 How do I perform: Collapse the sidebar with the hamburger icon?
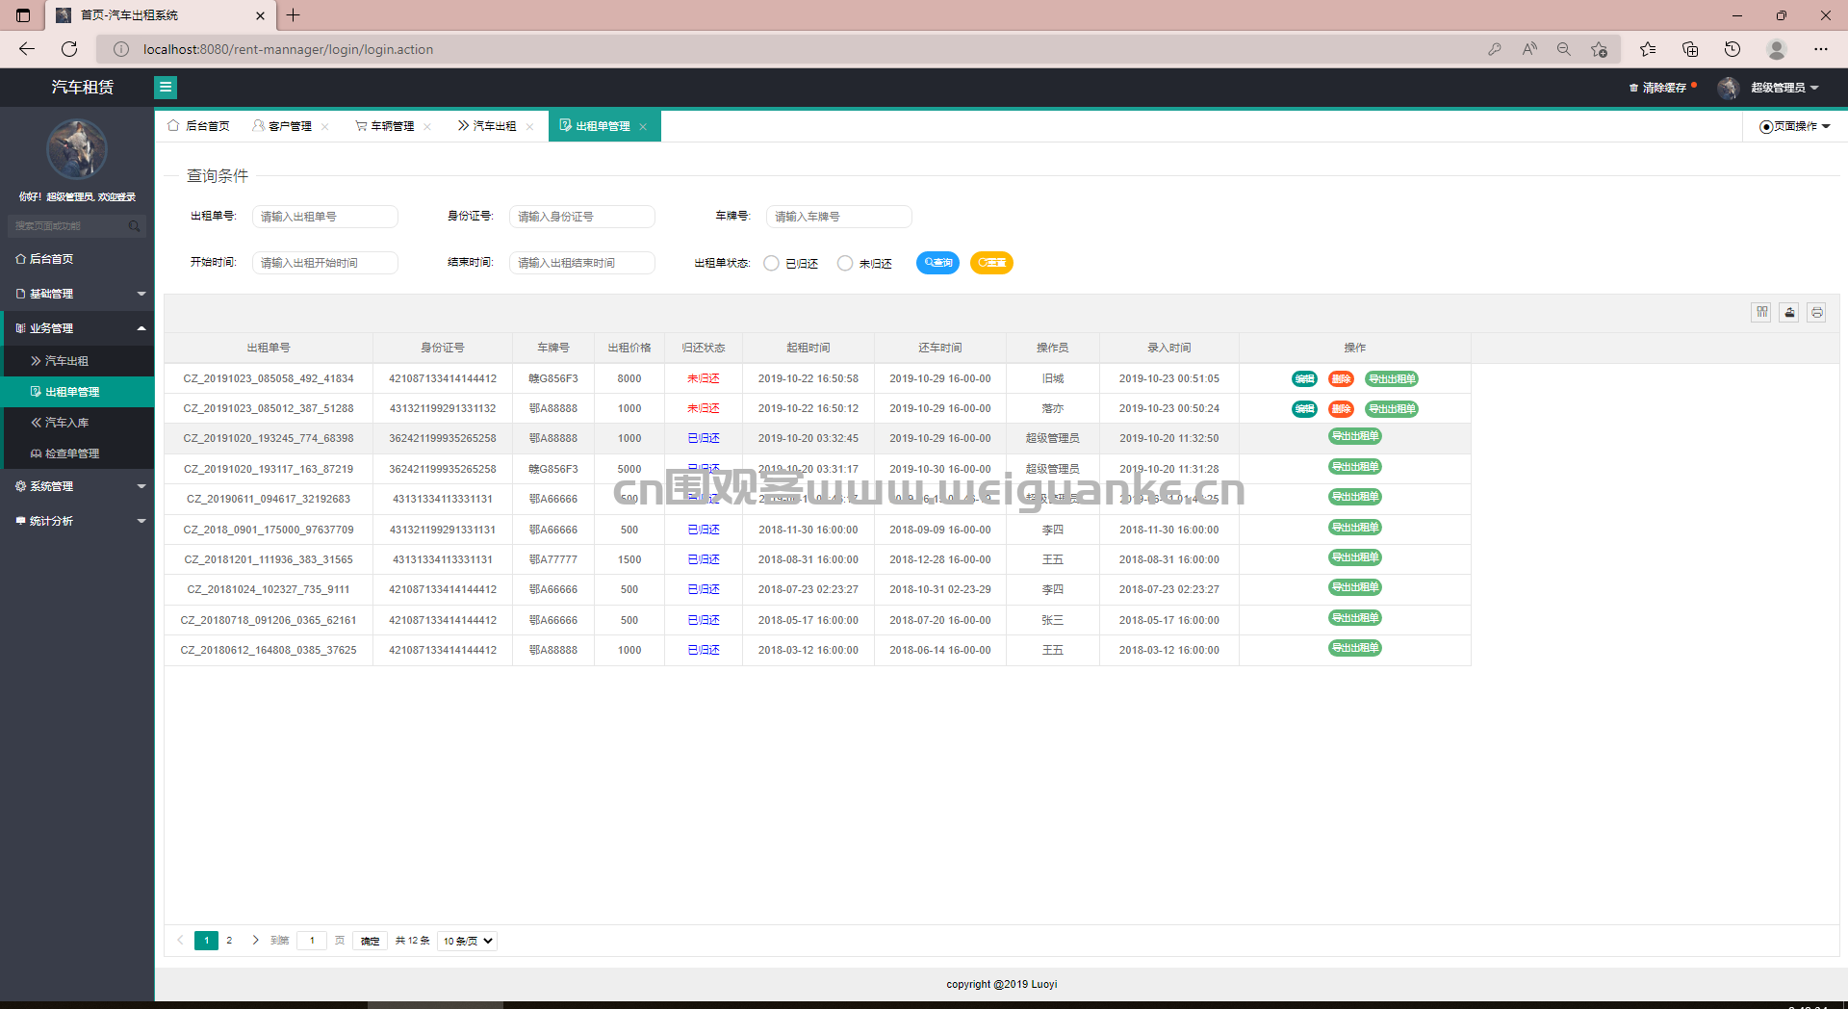tap(166, 88)
